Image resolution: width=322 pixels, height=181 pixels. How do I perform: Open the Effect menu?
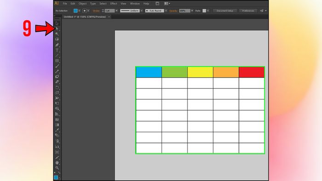114,4
